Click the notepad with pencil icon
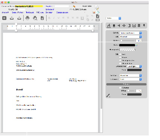160x140 pixels. click(97, 8)
